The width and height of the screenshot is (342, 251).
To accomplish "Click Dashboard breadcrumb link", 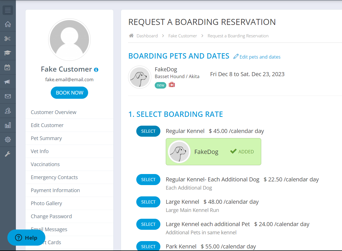I will 147,36.
